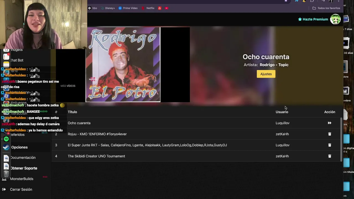Open MonsterBuilds sidebar link

[22, 179]
